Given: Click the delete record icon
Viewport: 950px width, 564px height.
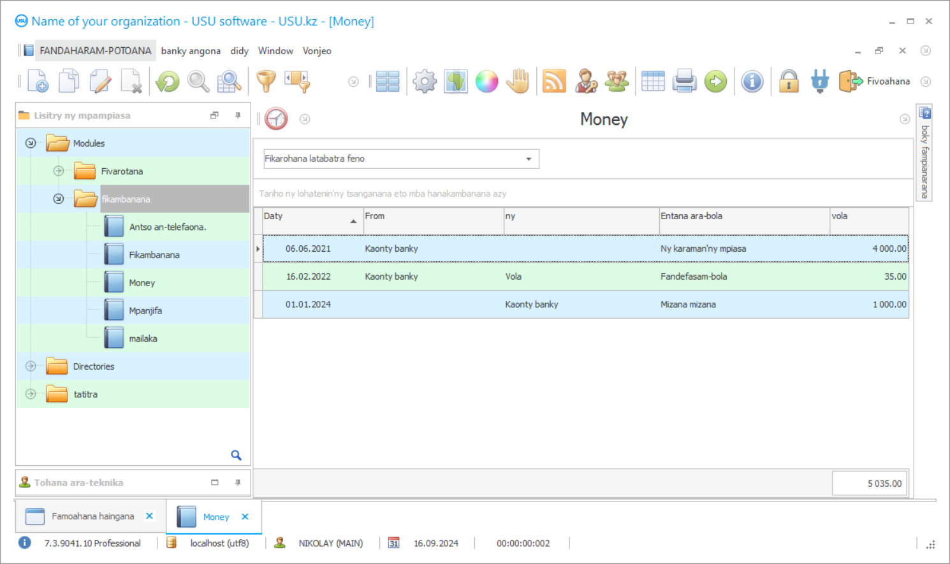Looking at the screenshot, I should pos(131,81).
